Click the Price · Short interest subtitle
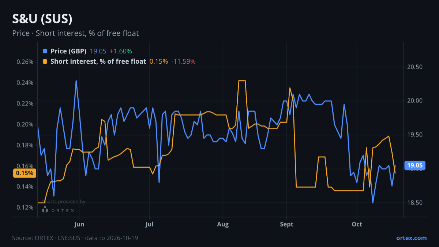The image size is (439, 247). tap(75, 33)
